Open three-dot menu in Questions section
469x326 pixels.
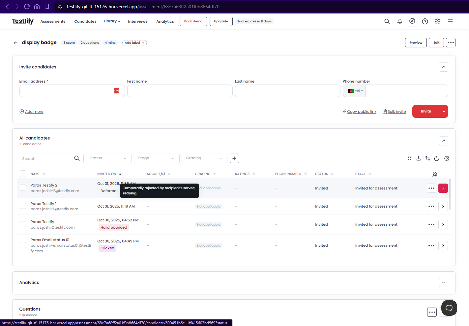(x=432, y=312)
